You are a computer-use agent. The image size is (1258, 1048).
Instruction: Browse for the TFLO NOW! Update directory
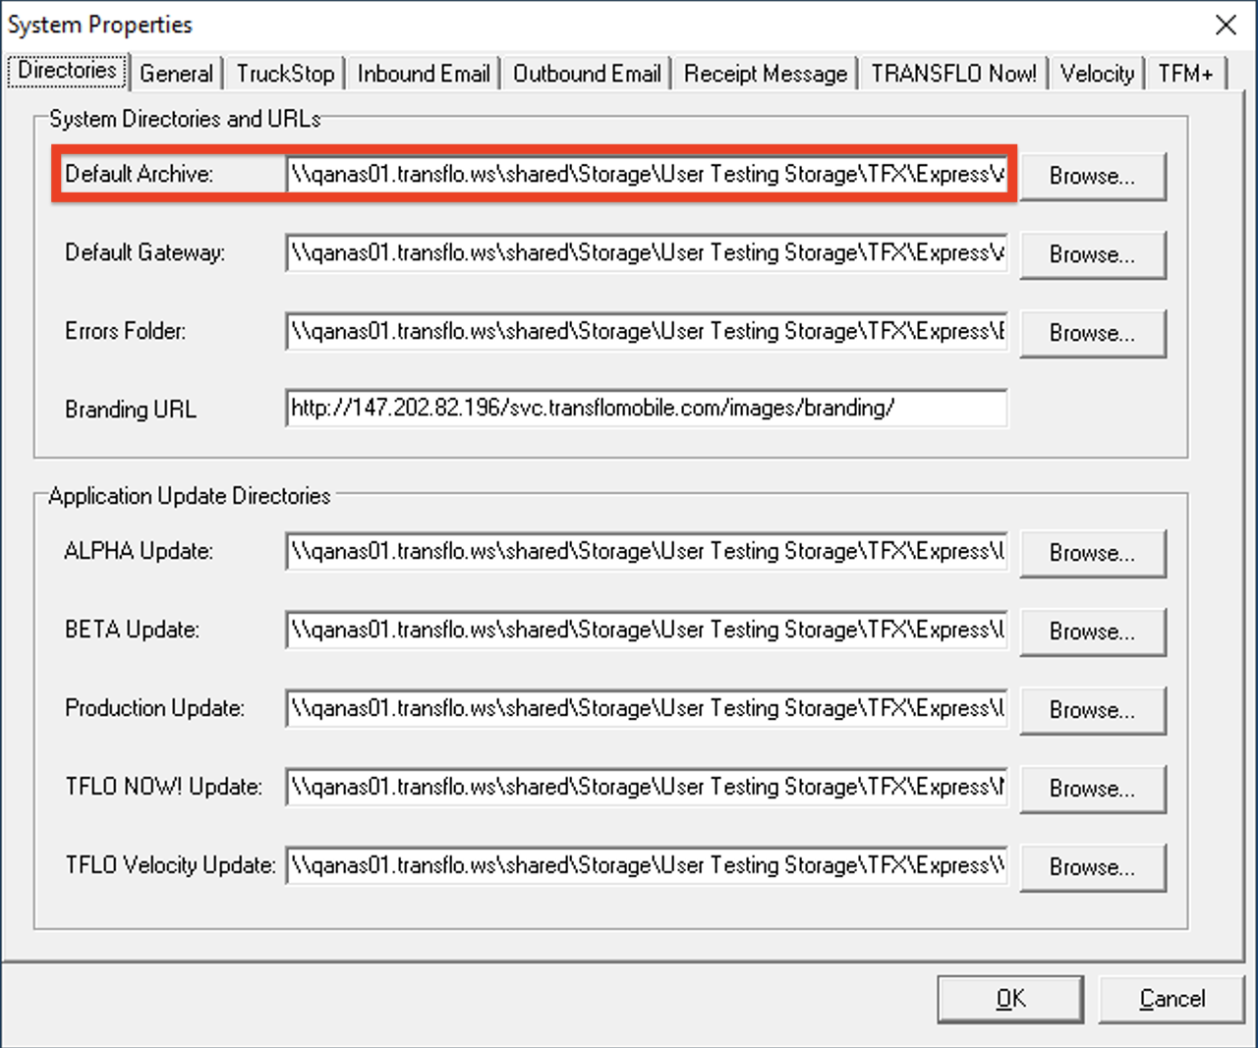pyautogui.click(x=1093, y=790)
